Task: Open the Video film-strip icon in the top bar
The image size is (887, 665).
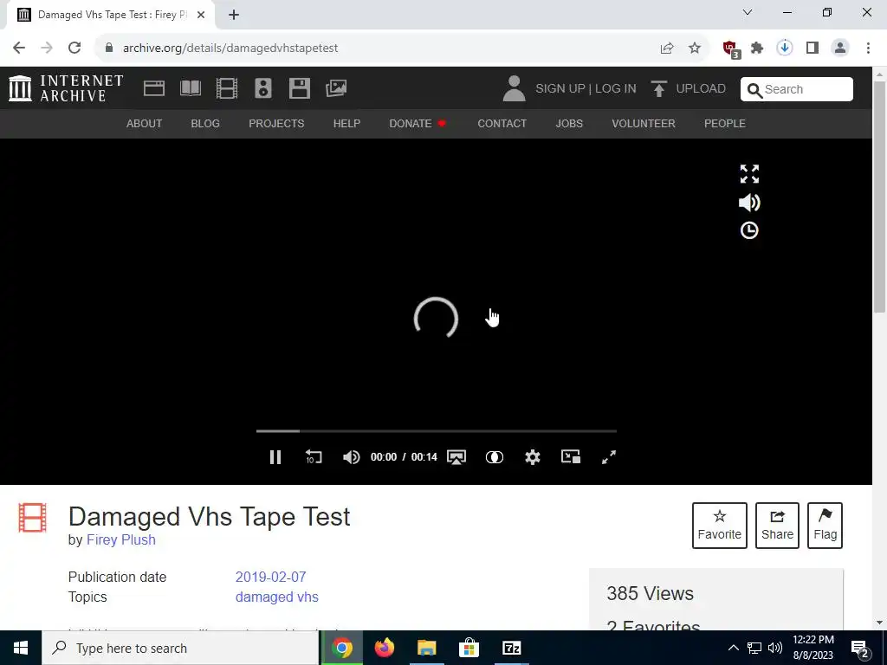Action: [x=227, y=88]
